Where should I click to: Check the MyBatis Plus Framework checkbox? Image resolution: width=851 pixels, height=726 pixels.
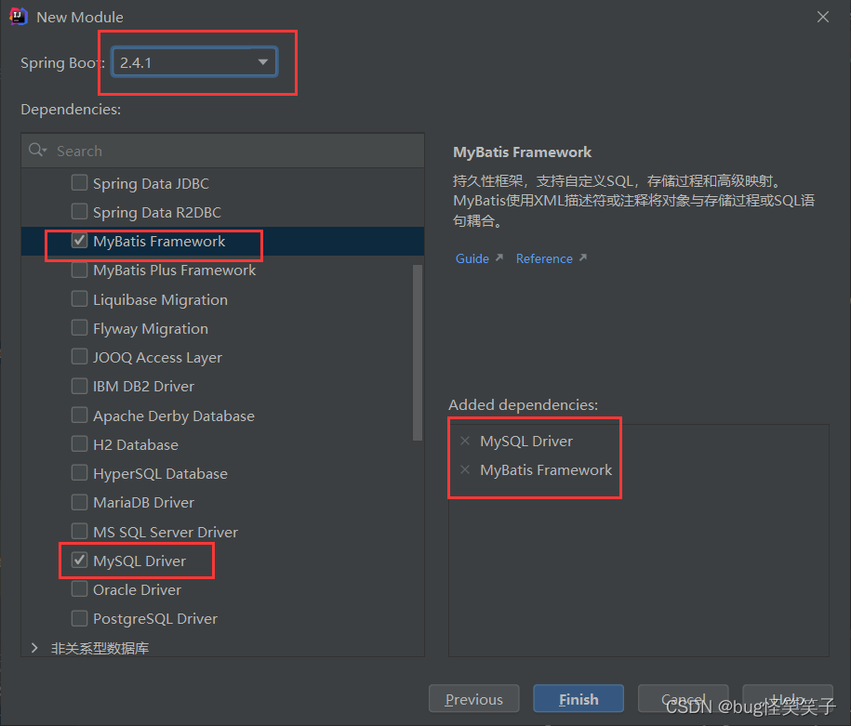79,270
